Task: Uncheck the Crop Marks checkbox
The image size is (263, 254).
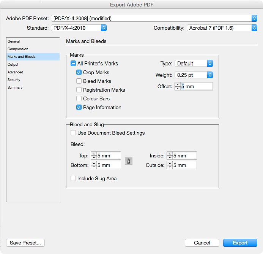Action: pyautogui.click(x=79, y=72)
